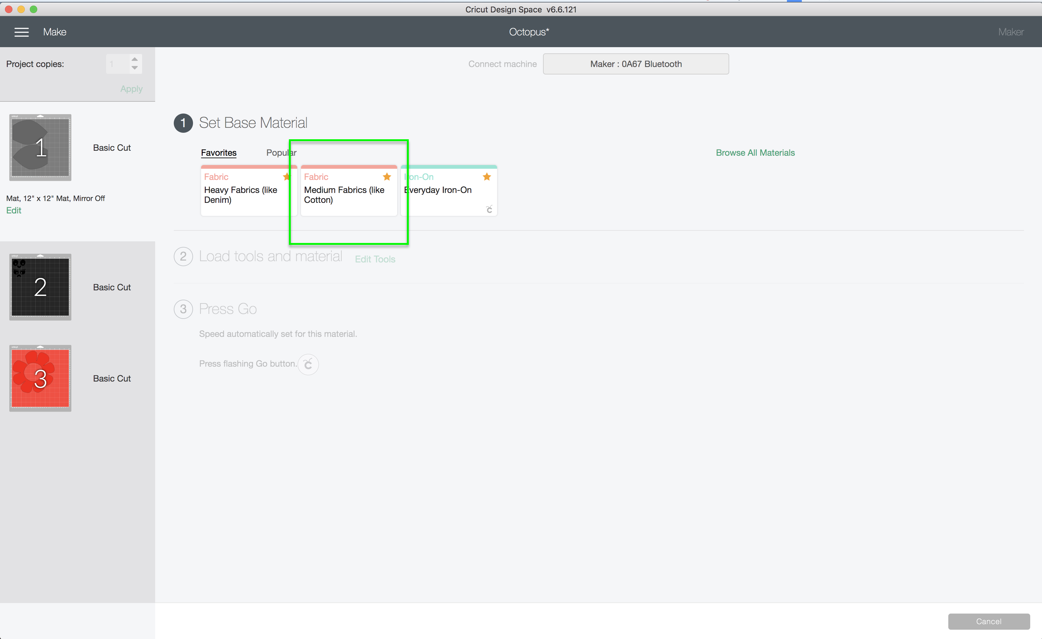The image size is (1042, 639).
Task: Click step 2 number circle icon
Action: 183,257
